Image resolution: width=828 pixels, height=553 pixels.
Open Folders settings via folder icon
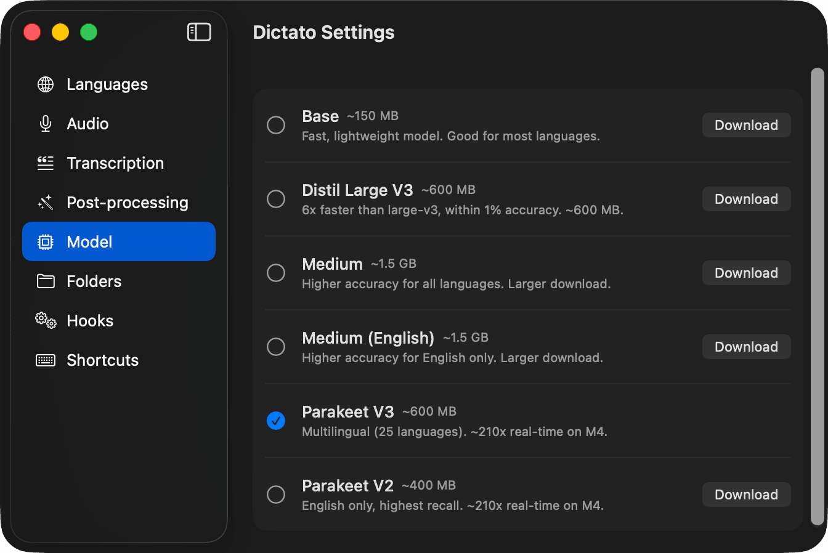click(45, 281)
